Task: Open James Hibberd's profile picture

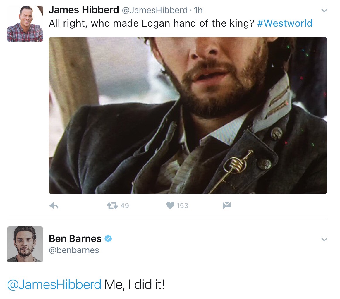Action: tap(25, 23)
